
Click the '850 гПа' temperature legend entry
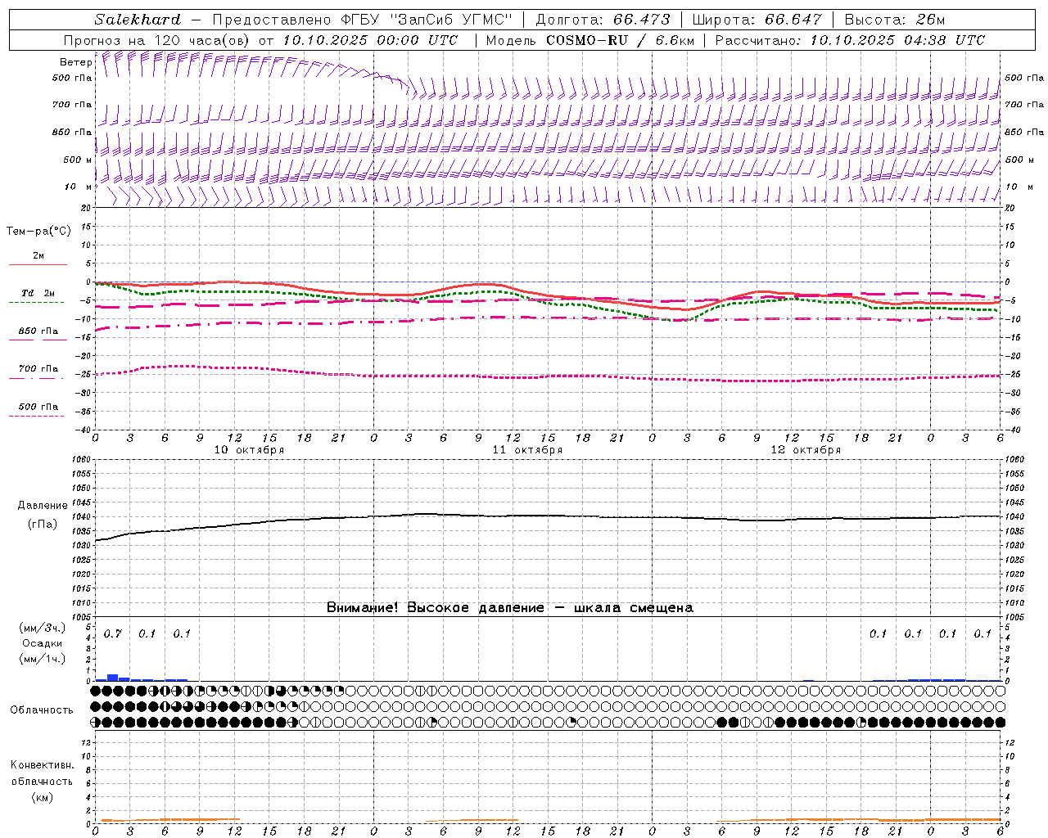[x=38, y=331]
